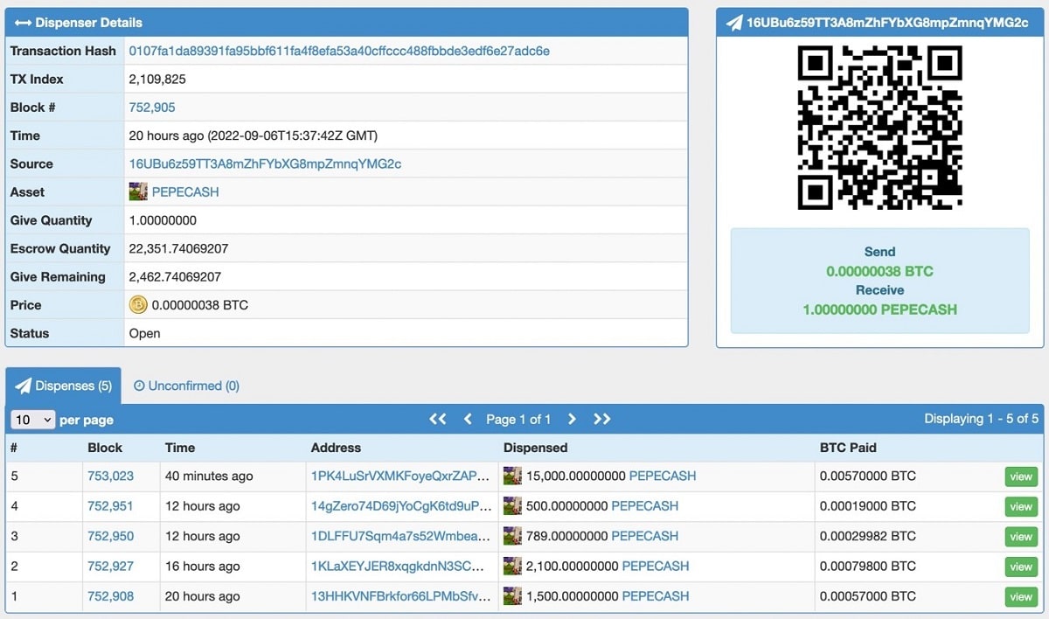Click PEPECASH icon in the 15,000.00000000 row
Viewport: 1049px width, 619px height.
pos(512,476)
